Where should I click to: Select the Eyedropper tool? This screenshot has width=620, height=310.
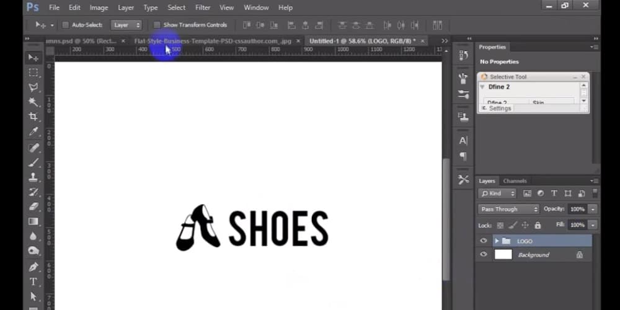tap(33, 131)
